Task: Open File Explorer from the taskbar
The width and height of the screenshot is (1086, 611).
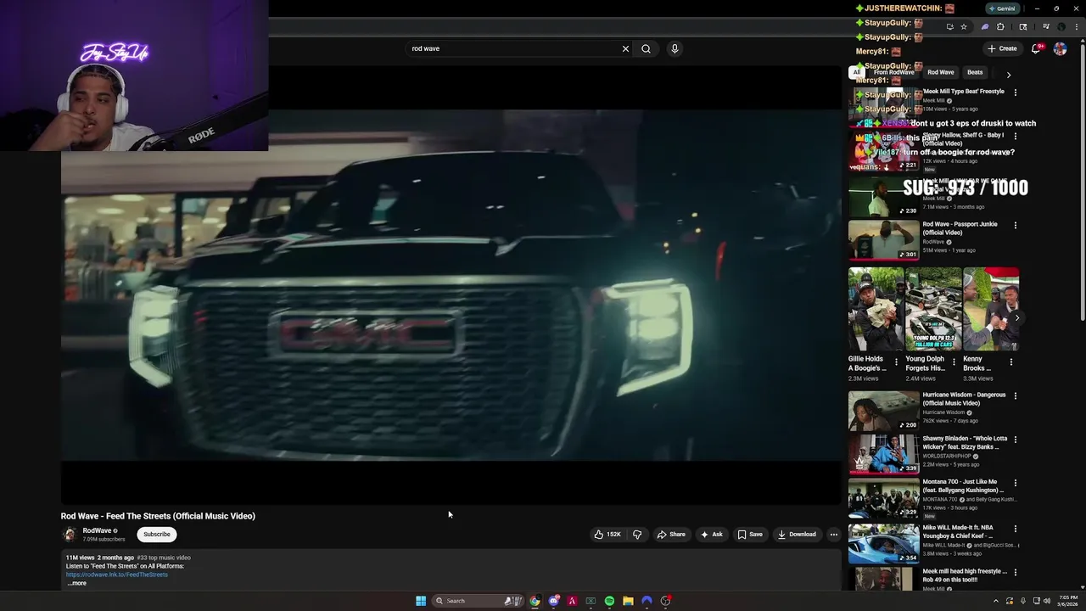Action: tap(628, 601)
